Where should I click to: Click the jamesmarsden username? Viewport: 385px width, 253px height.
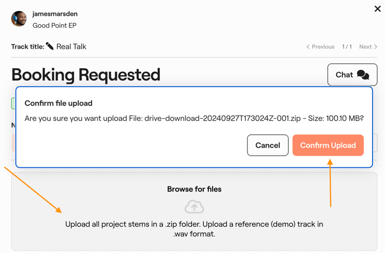[55, 13]
